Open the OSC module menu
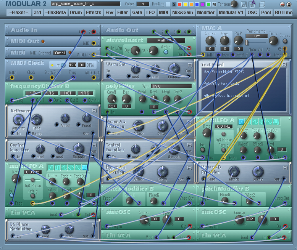The width and height of the screenshot is (297, 250). 252,13
